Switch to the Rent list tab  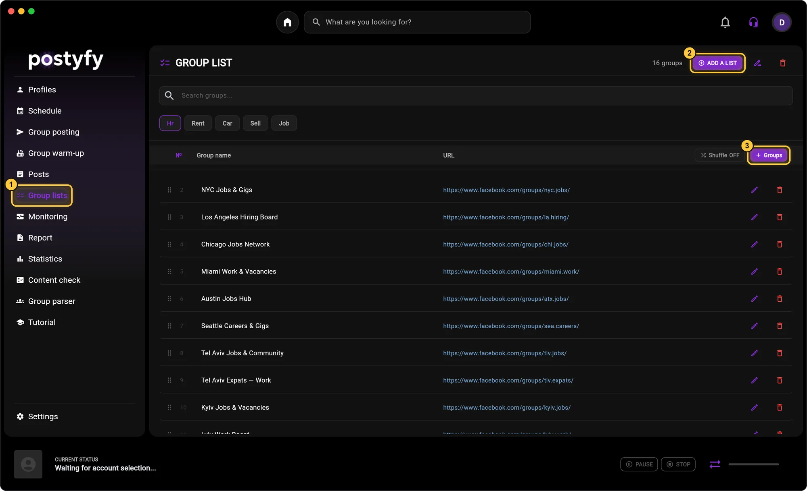(x=198, y=123)
